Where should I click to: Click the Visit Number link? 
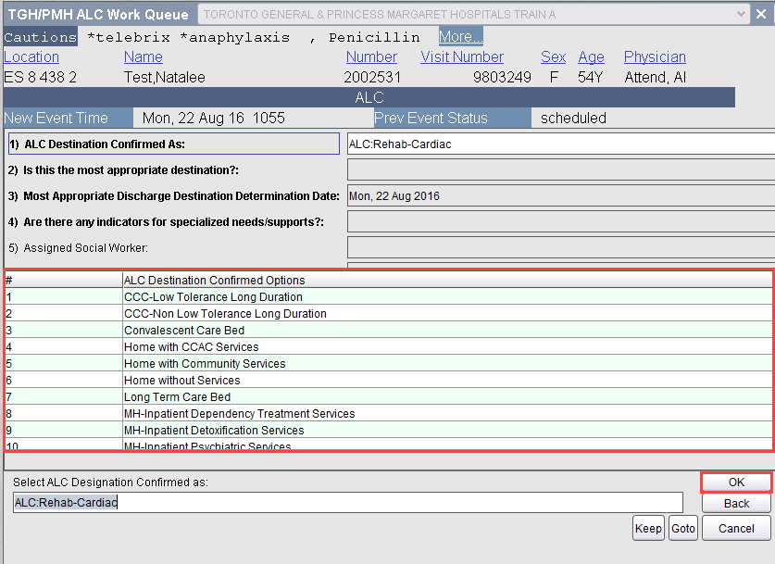pyautogui.click(x=462, y=56)
